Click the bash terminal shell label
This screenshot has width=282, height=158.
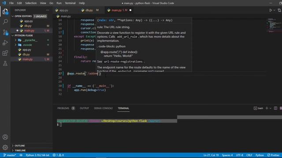pos(259,108)
